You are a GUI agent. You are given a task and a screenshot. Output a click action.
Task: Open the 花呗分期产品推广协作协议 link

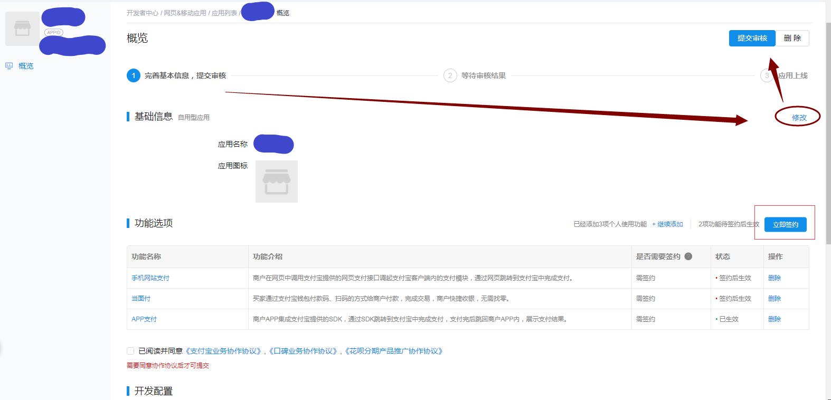[393, 351]
